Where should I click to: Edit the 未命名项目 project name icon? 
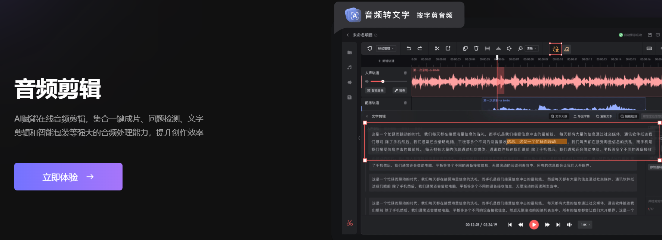[376, 35]
